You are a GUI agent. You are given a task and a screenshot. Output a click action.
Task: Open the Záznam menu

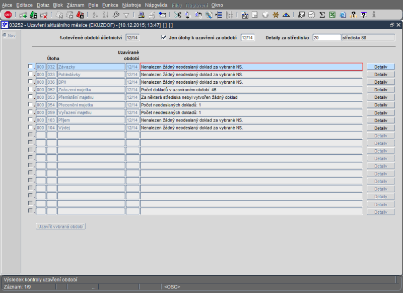tap(75, 5)
